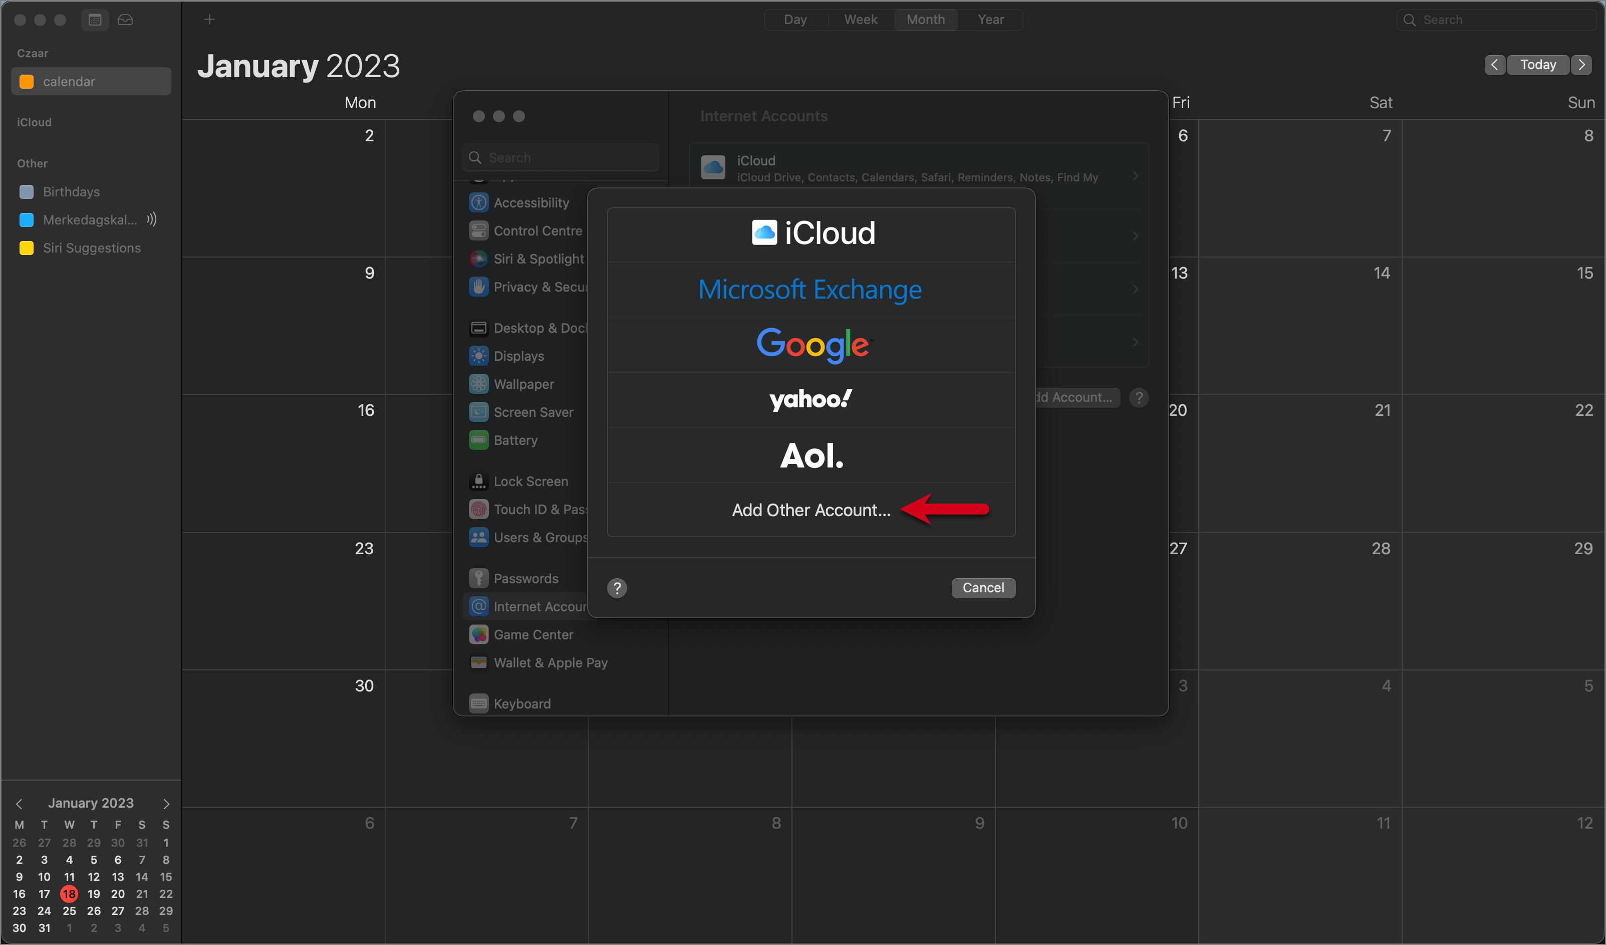
Task: Choose Yahoo account type
Action: pyautogui.click(x=812, y=400)
